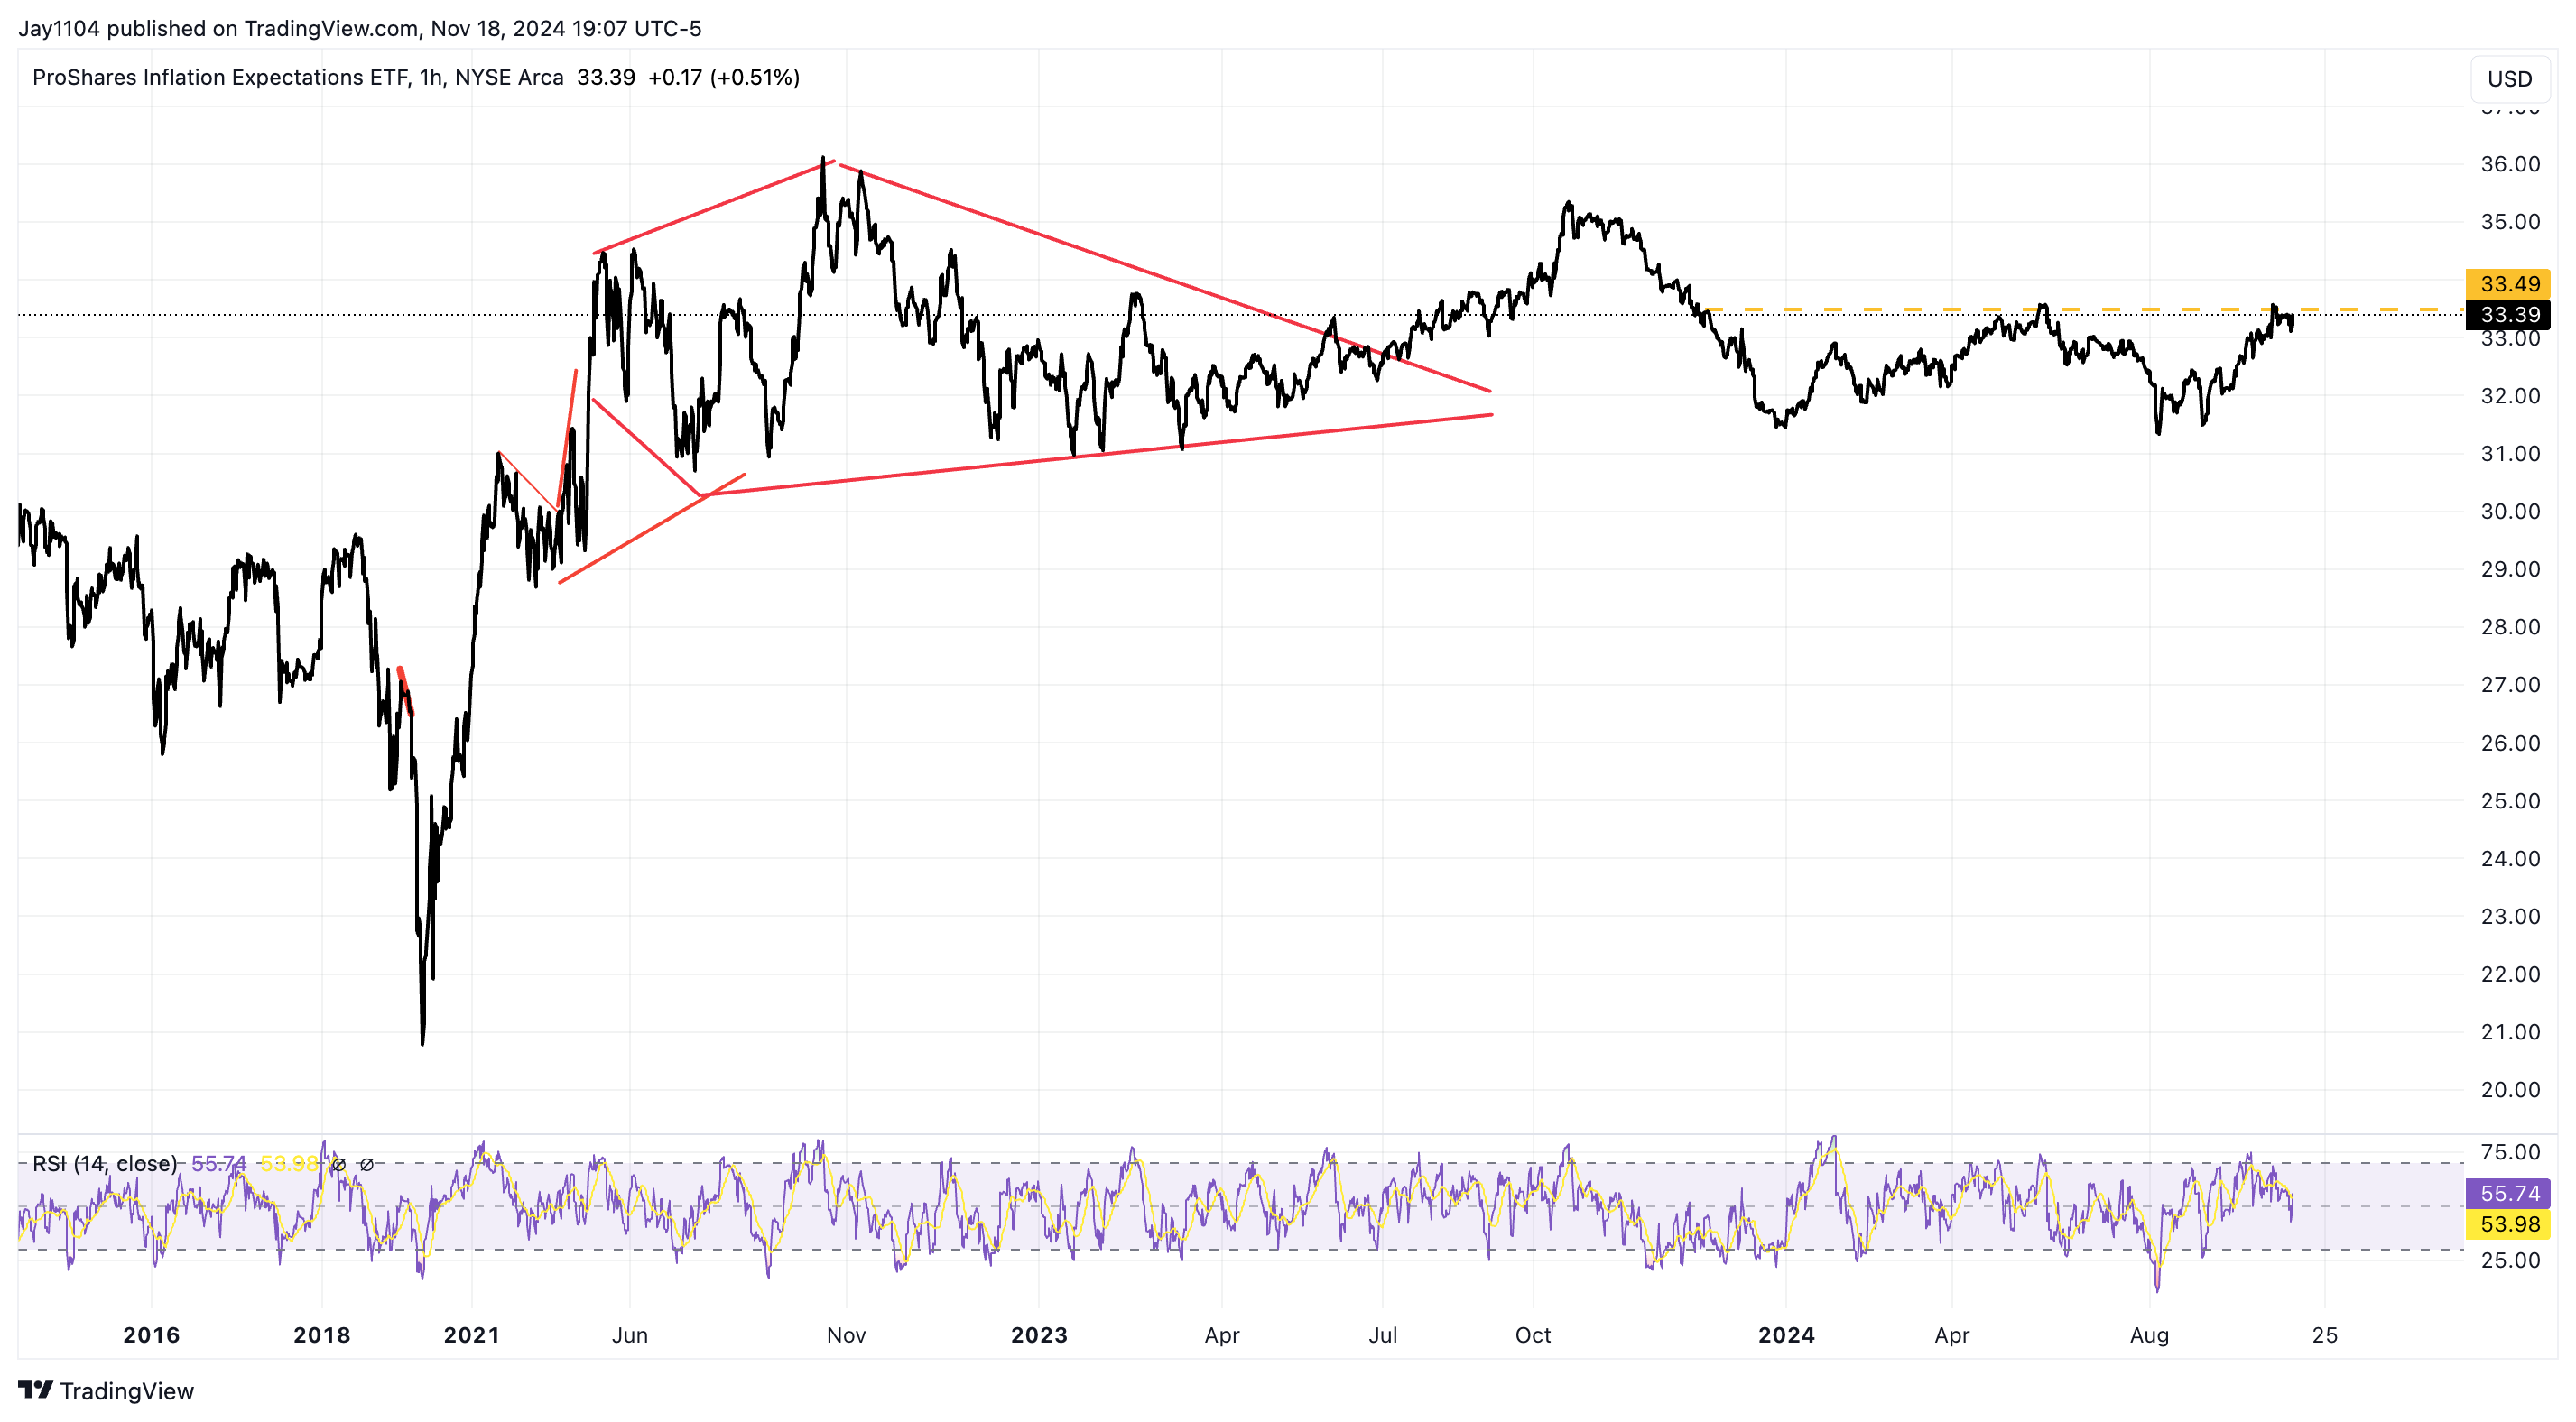Click the 26.00 price scale label
The image size is (2576, 1422).
tap(2510, 743)
